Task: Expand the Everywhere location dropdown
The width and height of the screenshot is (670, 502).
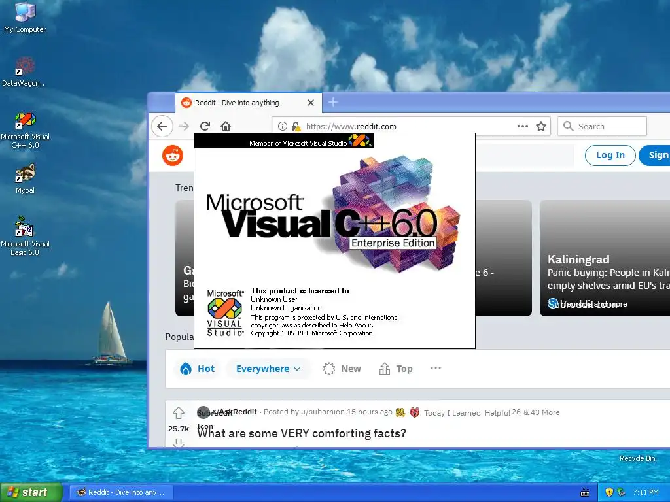Action: (268, 369)
